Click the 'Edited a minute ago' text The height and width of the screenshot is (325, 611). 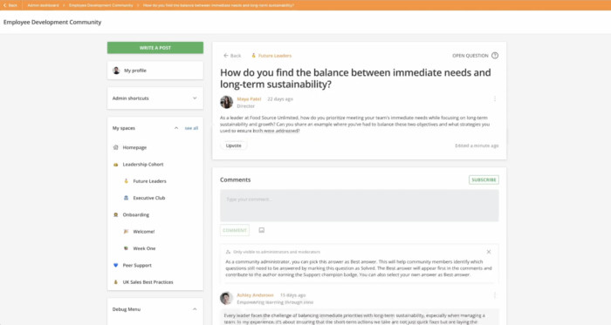click(x=477, y=146)
